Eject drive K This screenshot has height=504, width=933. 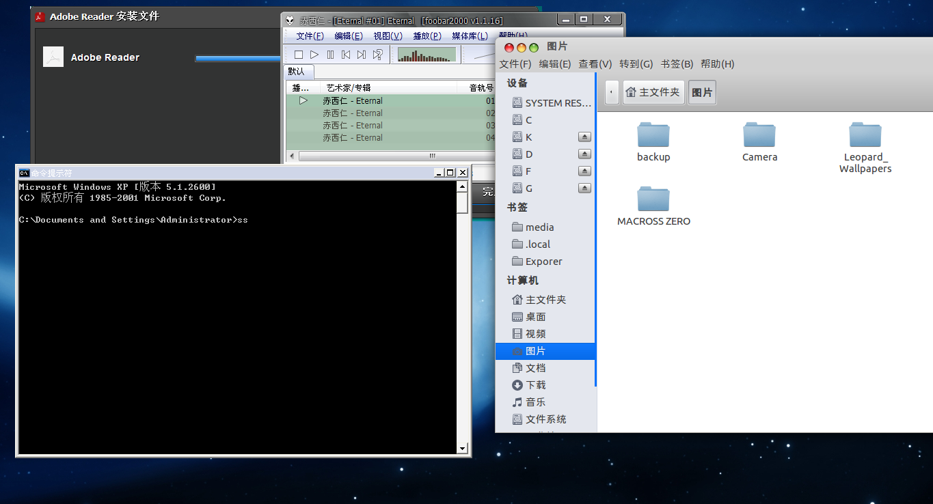coord(584,137)
